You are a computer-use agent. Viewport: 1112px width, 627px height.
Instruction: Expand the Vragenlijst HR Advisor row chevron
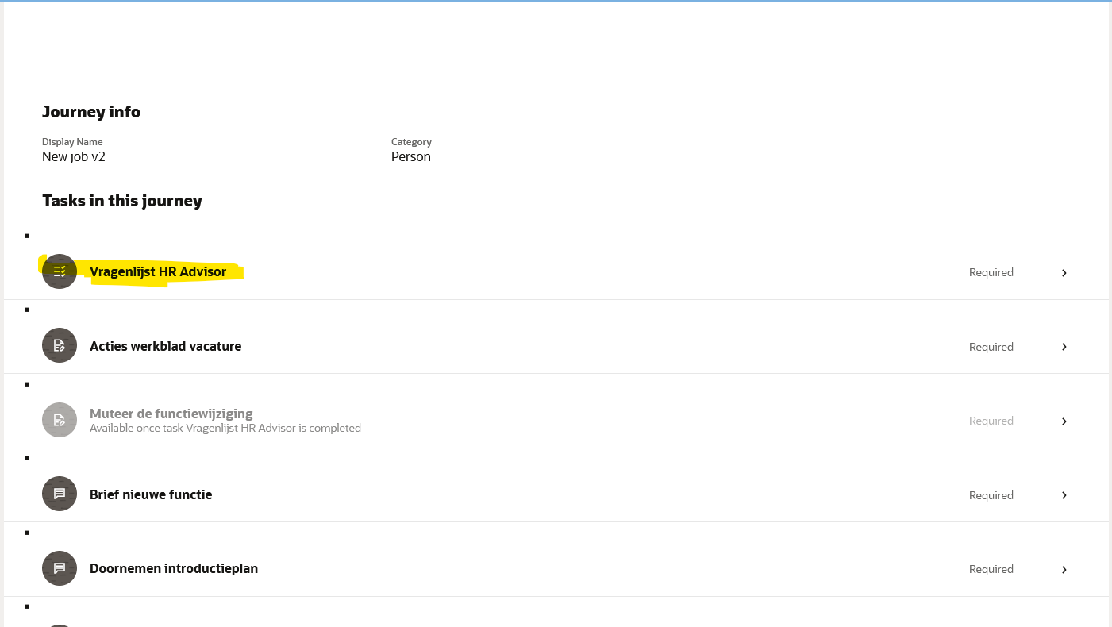1064,273
